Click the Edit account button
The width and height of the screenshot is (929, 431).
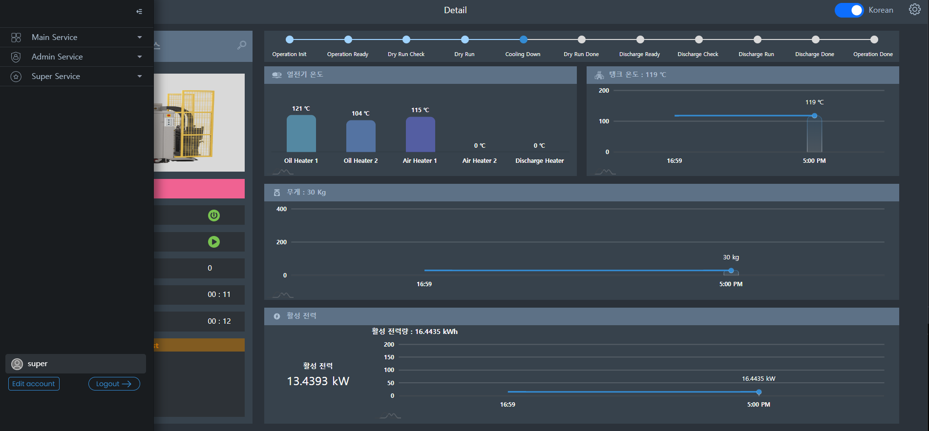[34, 384]
